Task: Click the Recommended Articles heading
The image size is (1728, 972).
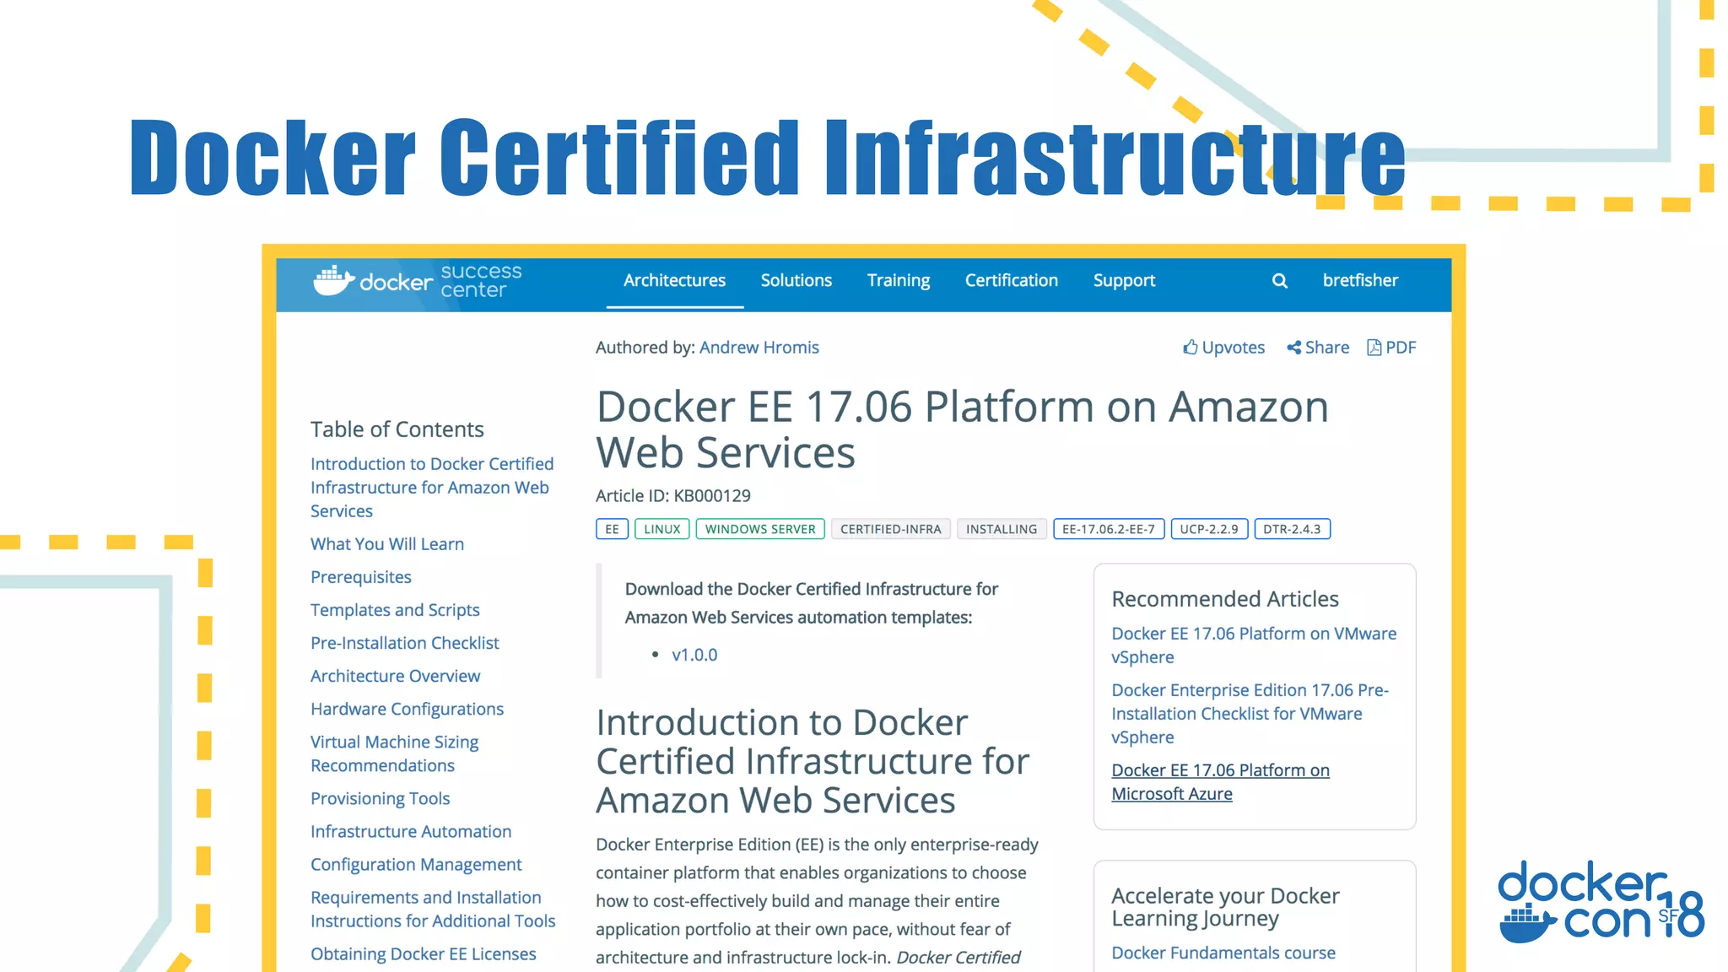Action: click(x=1225, y=599)
